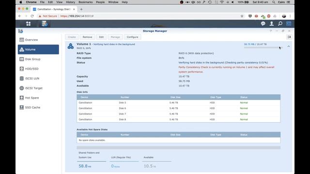Click the red adblock extension icon

coord(269,16)
